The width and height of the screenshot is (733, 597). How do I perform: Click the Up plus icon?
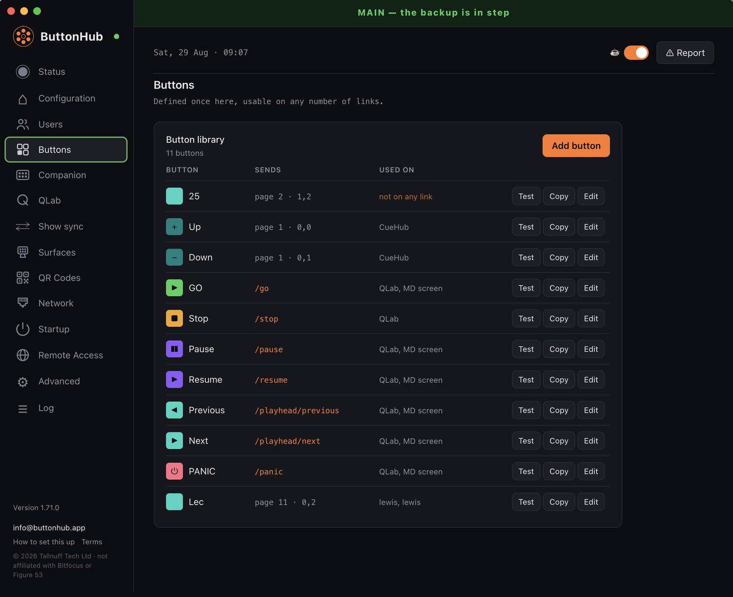click(174, 227)
